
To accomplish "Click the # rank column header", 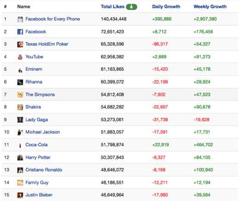I will click(x=6, y=6).
